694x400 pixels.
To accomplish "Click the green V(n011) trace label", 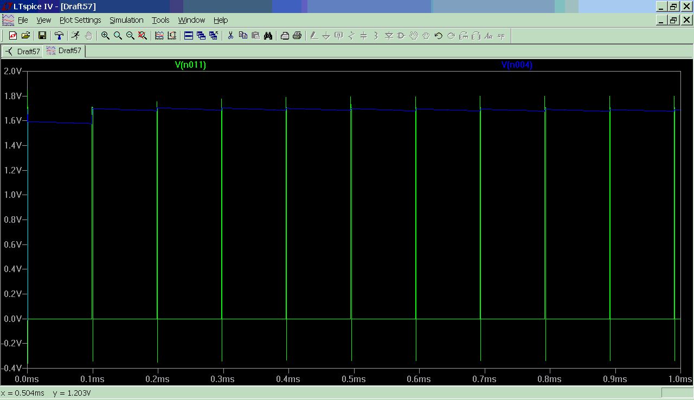I will pyautogui.click(x=190, y=65).
